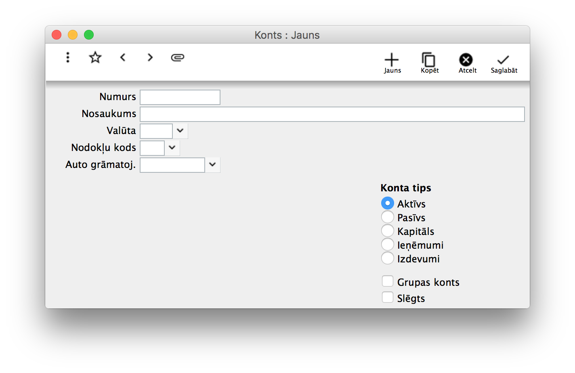Open the three-dot more options menu
Viewport: 575px width, 373px height.
[x=68, y=58]
